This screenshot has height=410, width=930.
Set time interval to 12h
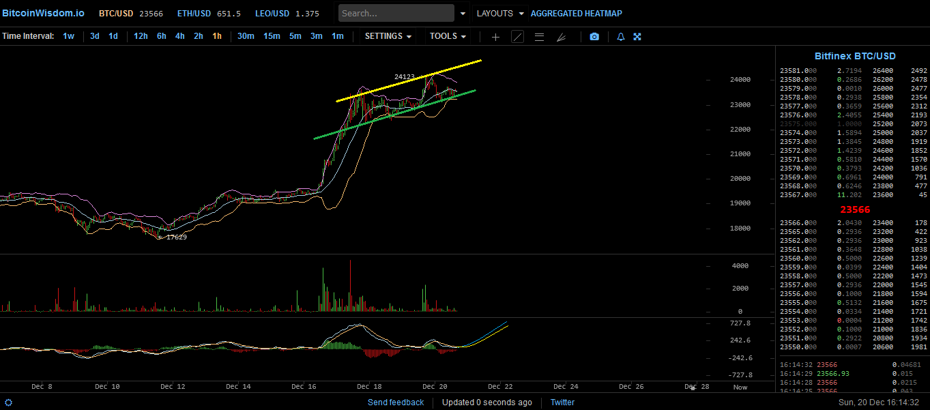[x=141, y=36]
